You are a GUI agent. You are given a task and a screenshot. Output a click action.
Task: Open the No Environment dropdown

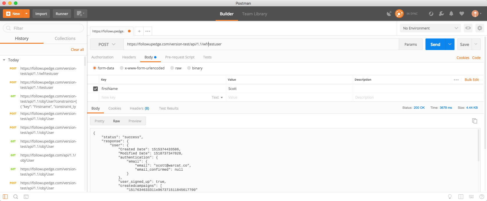[x=430, y=28]
